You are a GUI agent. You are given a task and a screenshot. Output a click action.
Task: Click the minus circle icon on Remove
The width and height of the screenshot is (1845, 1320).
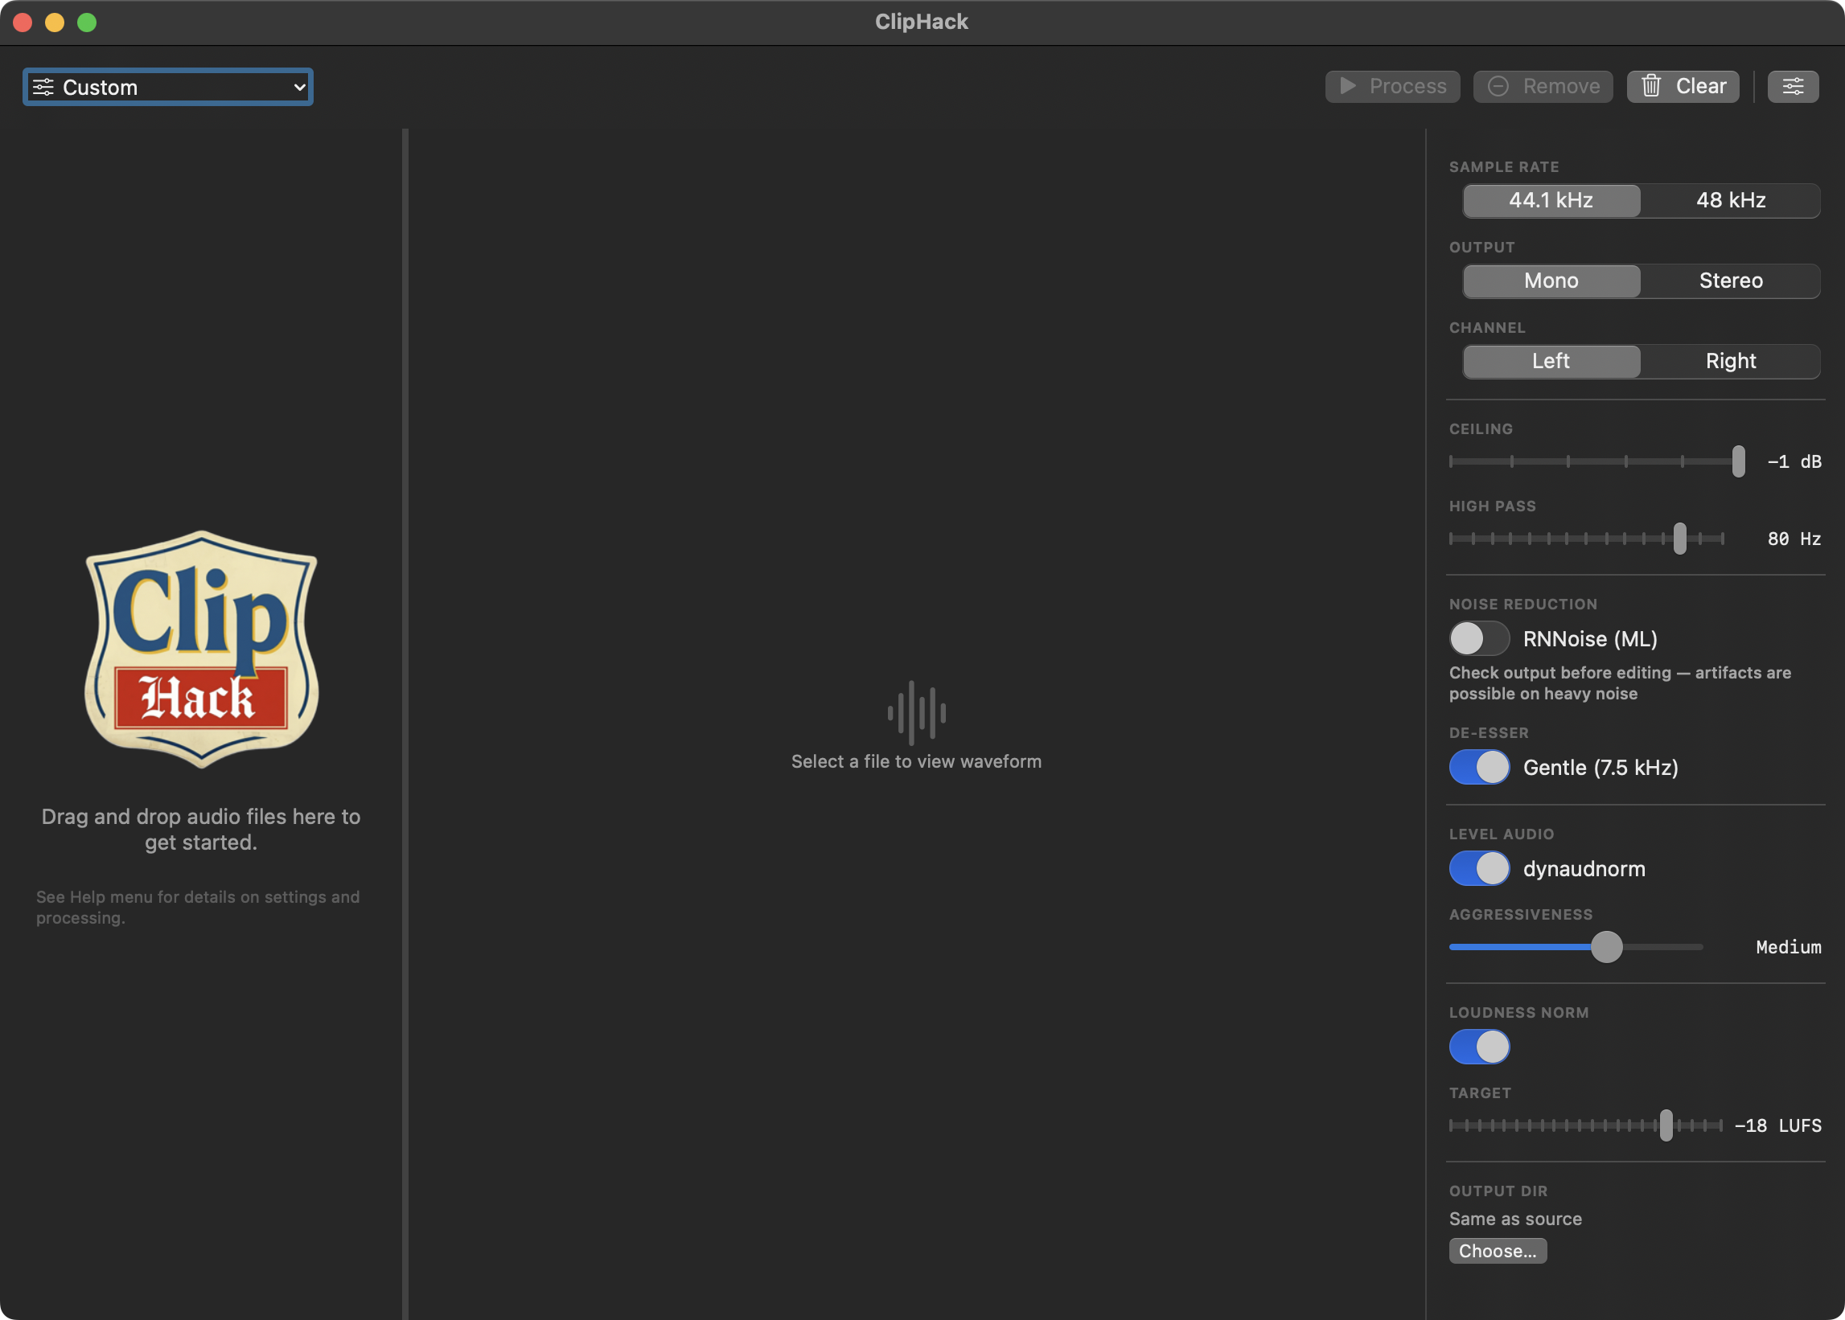point(1498,86)
